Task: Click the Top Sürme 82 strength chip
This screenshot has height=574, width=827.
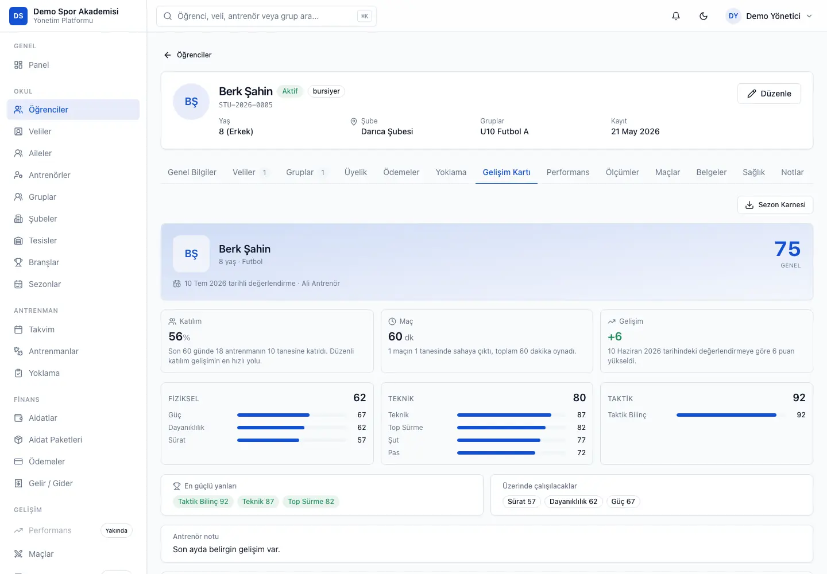Action: tap(311, 502)
